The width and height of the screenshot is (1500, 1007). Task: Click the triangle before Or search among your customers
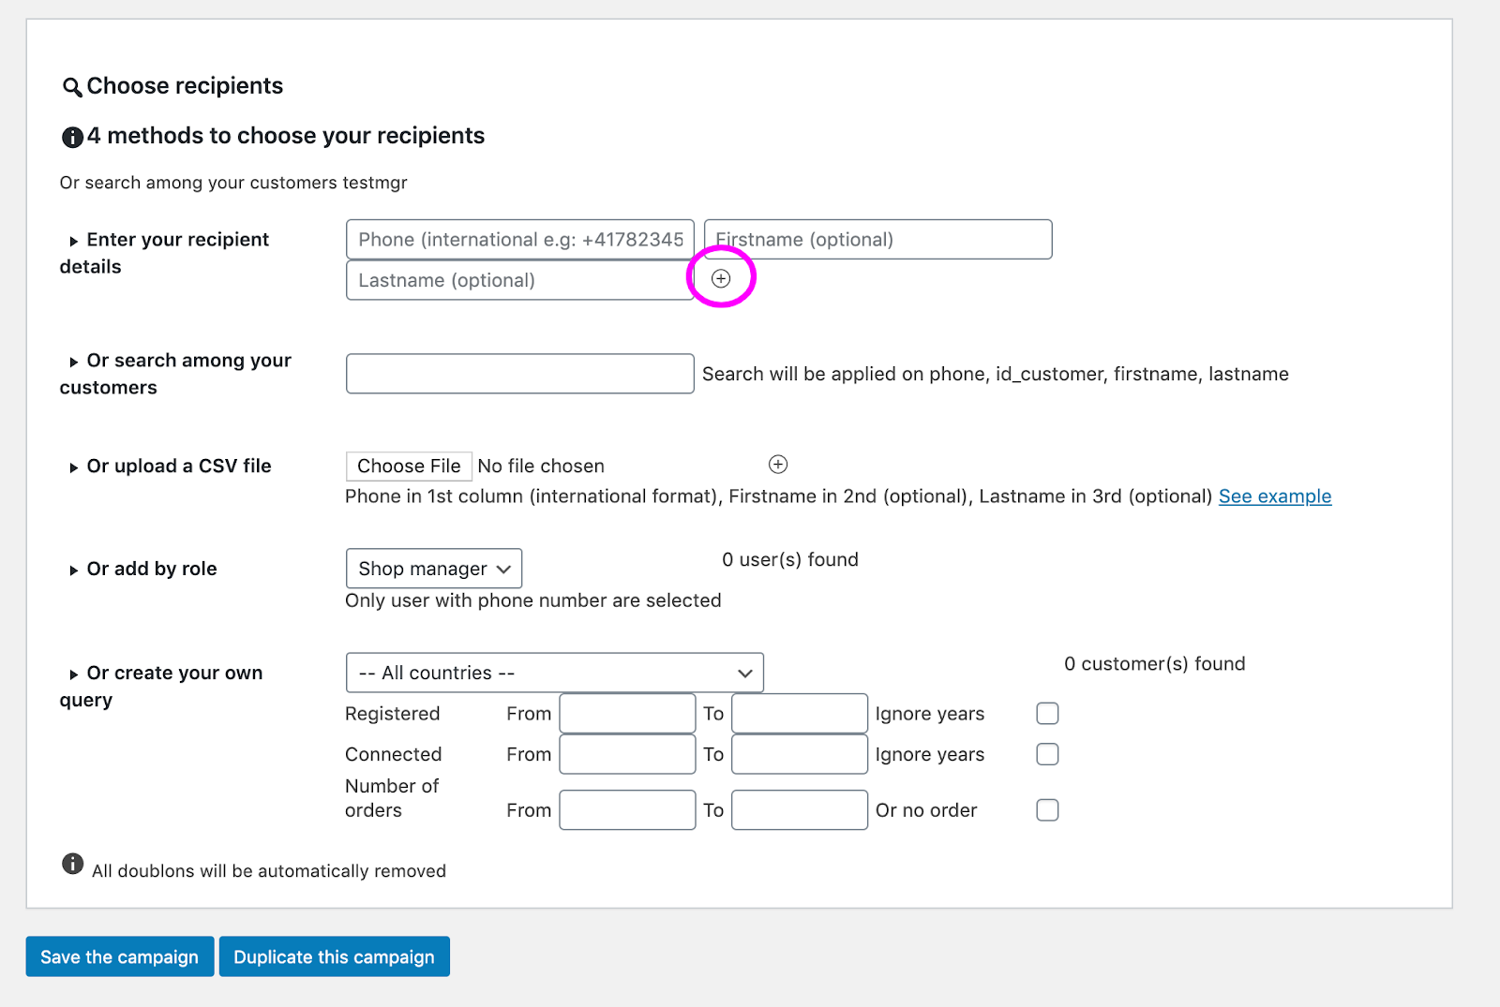[x=73, y=363]
